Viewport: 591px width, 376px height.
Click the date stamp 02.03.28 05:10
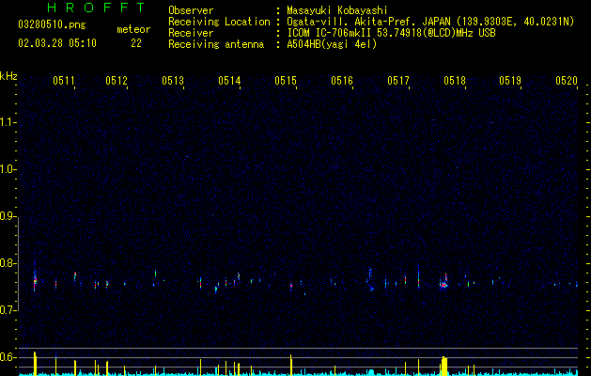point(57,43)
